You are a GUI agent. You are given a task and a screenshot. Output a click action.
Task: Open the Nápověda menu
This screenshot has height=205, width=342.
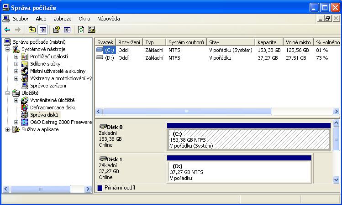click(108, 19)
